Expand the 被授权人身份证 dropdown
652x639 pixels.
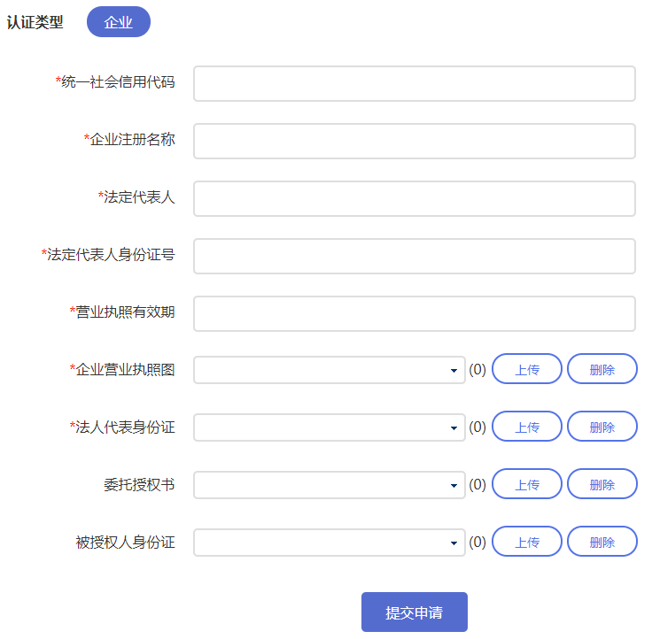(x=329, y=543)
